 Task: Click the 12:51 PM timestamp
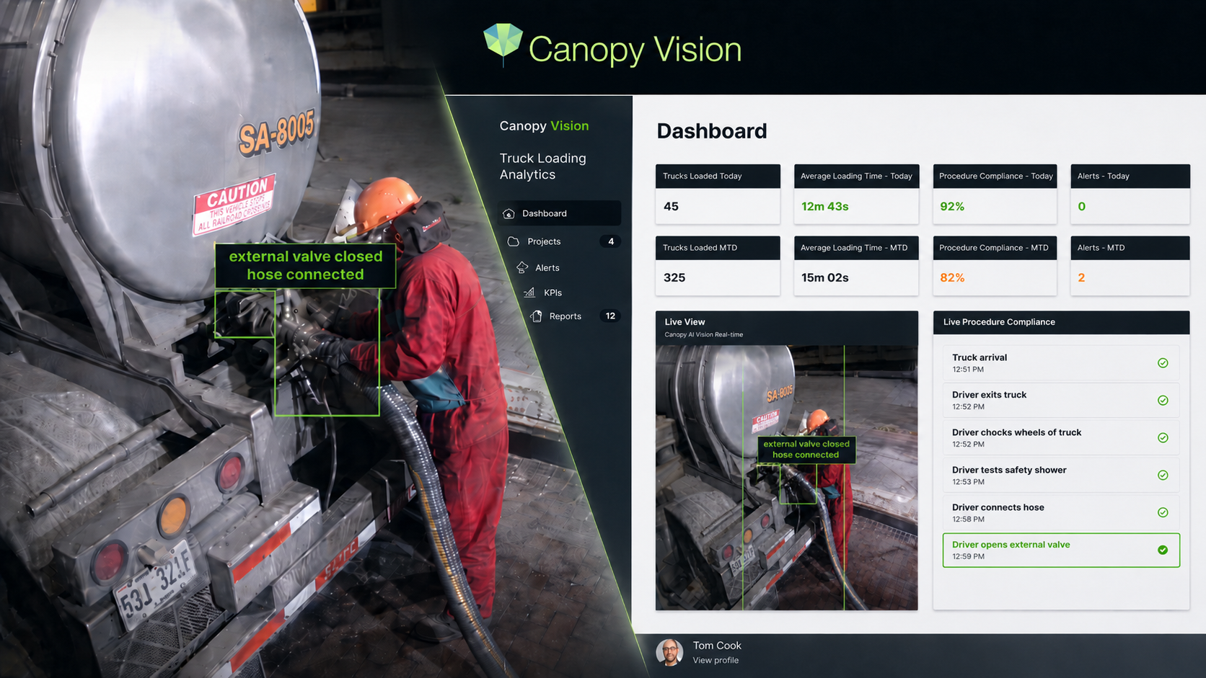tap(968, 369)
